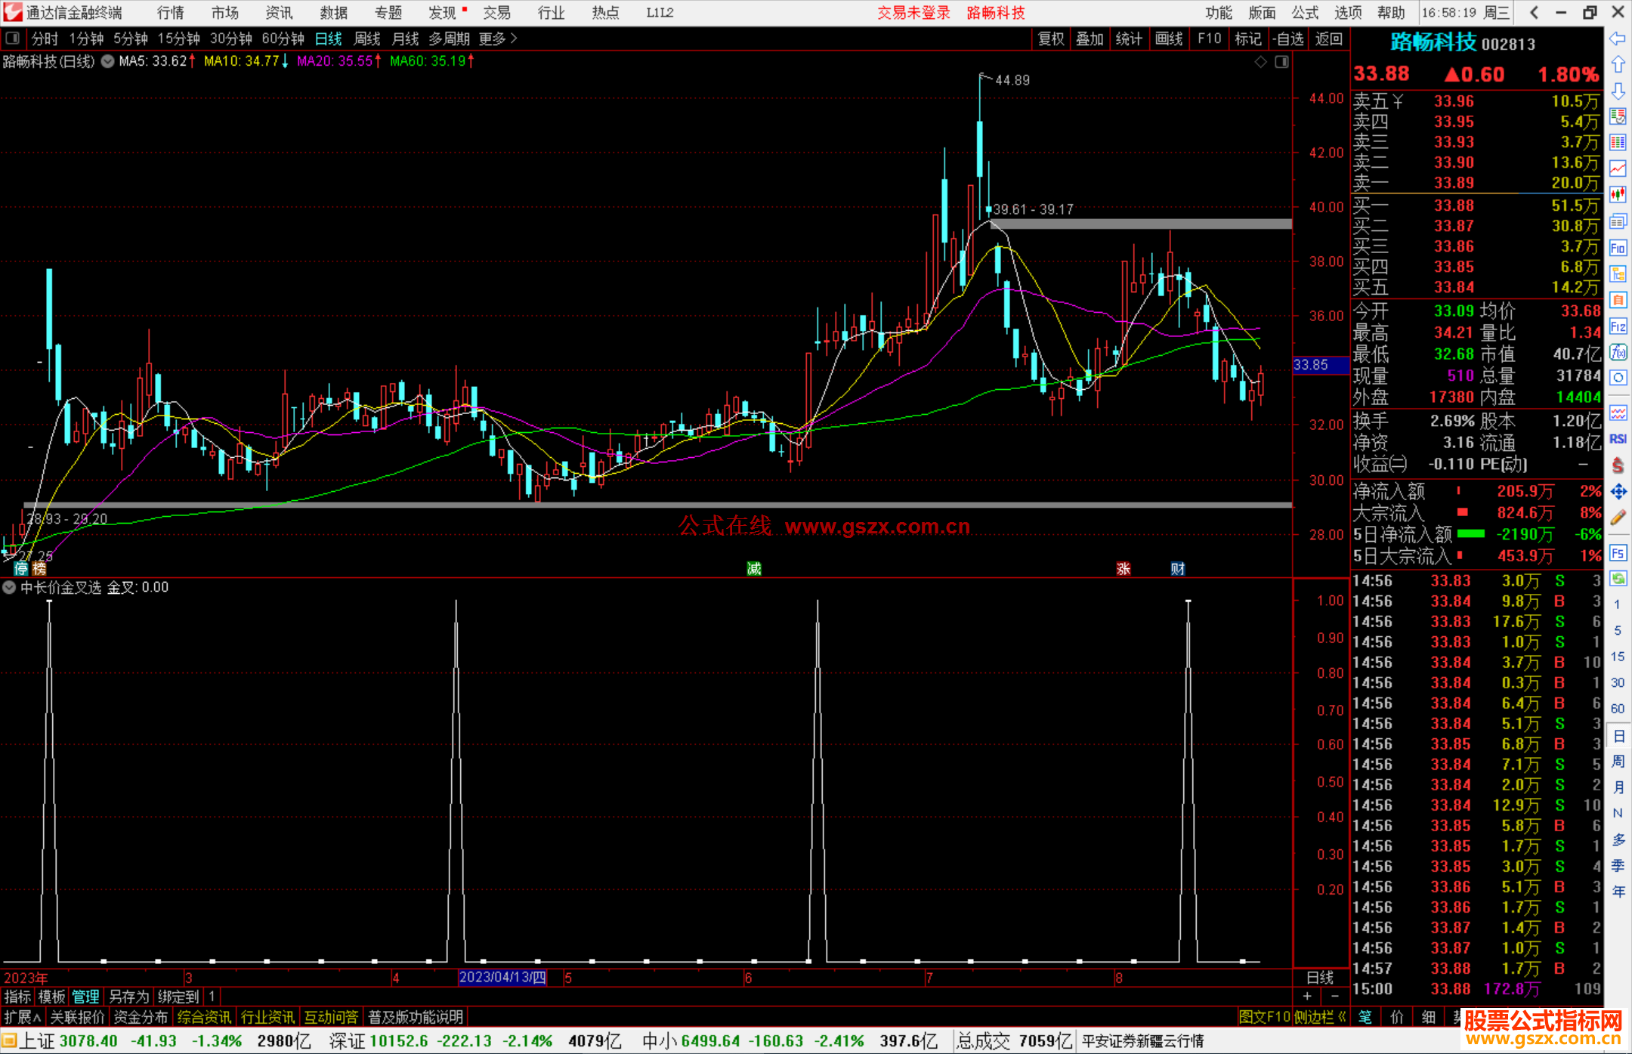Click the blue left-arrow back icon in sidebar
This screenshot has width=1632, height=1054.
tap(1618, 39)
